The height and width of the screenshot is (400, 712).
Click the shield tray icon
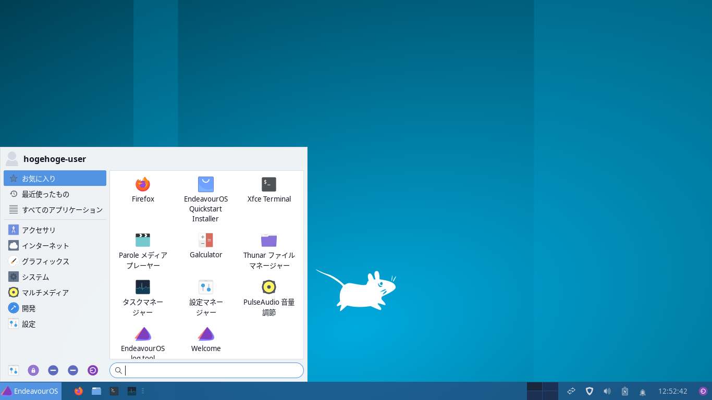pos(590,391)
